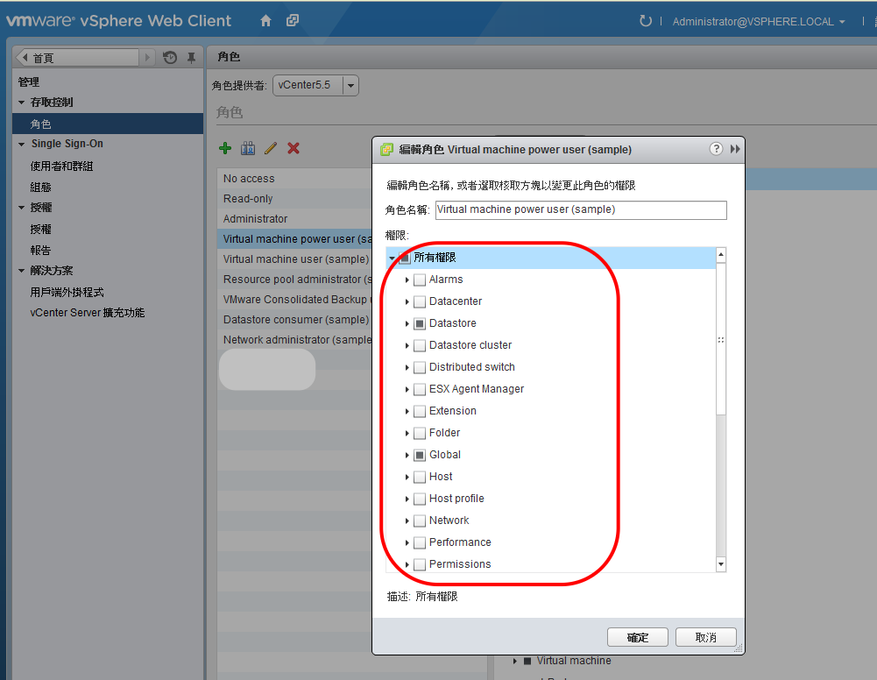Click the double-arrow icon in dialog title
The width and height of the screenshot is (877, 680).
coord(735,149)
